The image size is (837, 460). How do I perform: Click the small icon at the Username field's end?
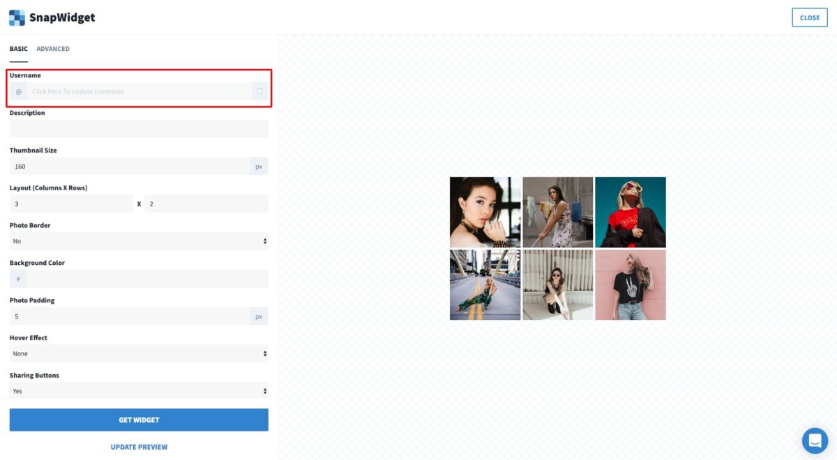(x=259, y=91)
